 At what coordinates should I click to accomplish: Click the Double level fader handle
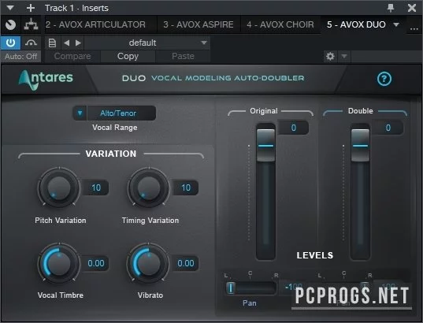click(x=360, y=146)
